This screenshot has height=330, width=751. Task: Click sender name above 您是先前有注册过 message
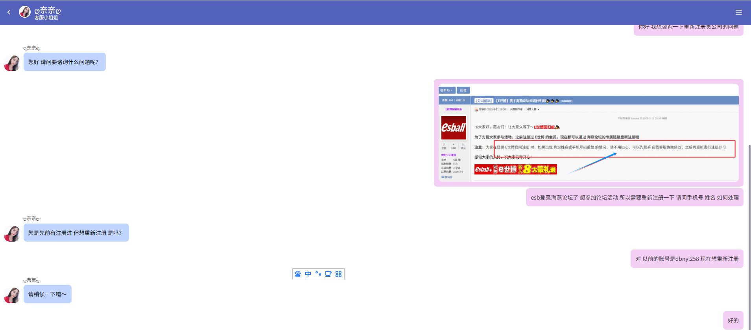click(x=31, y=218)
